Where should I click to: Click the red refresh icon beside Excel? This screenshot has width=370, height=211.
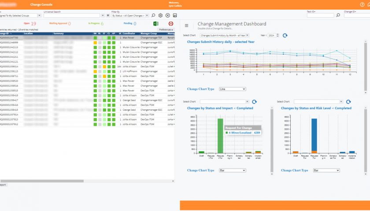click(x=170, y=24)
